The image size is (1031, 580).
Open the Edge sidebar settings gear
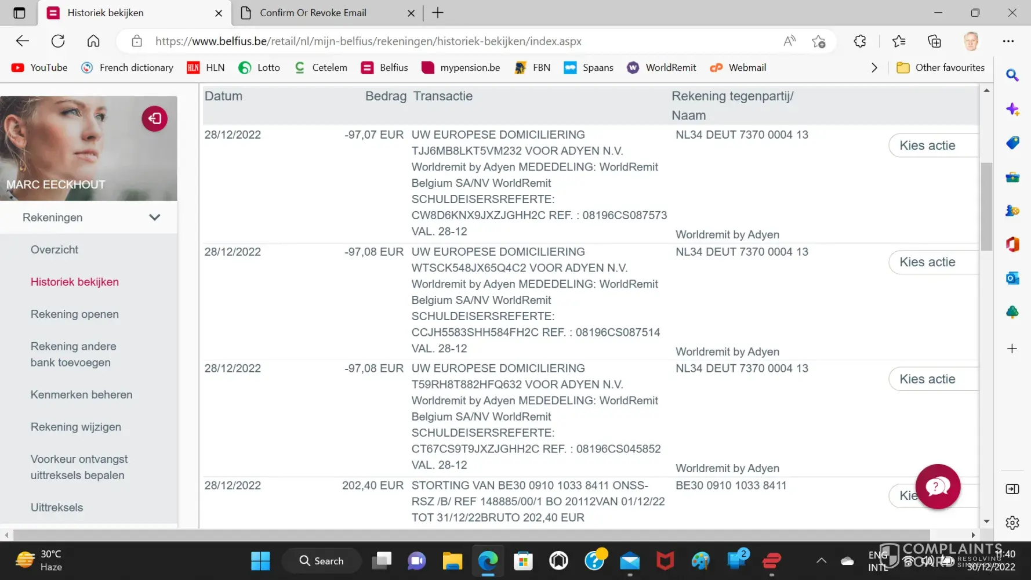pyautogui.click(x=1012, y=523)
